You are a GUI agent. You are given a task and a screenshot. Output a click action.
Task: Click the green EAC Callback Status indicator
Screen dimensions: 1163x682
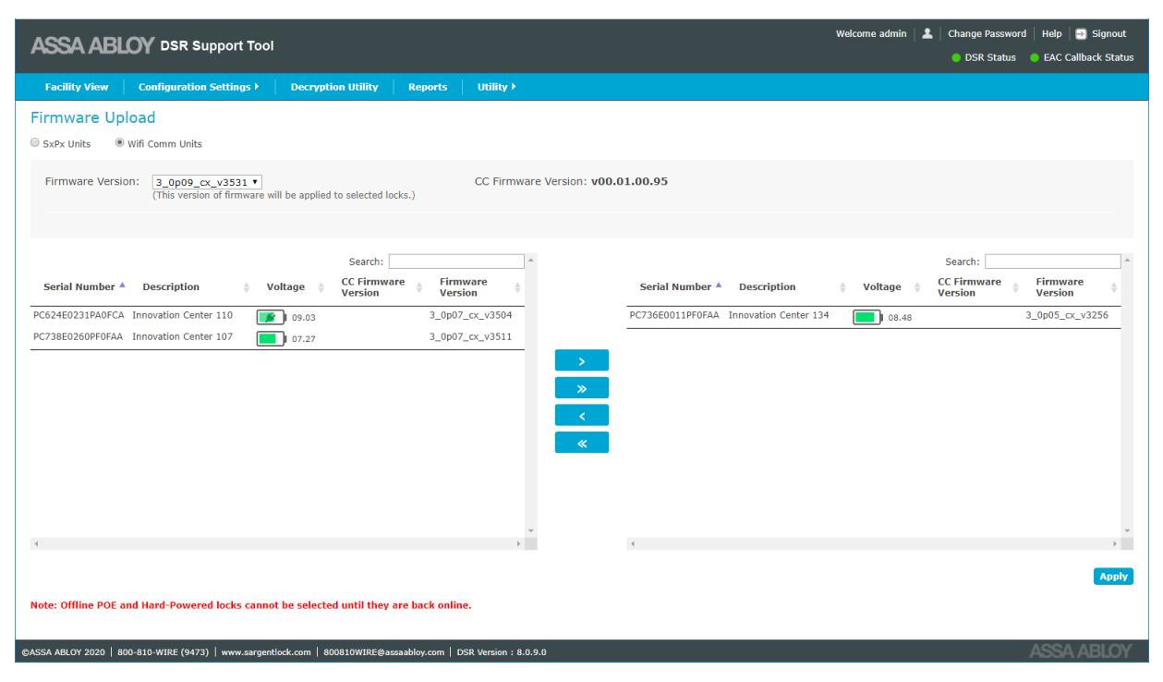(1036, 58)
